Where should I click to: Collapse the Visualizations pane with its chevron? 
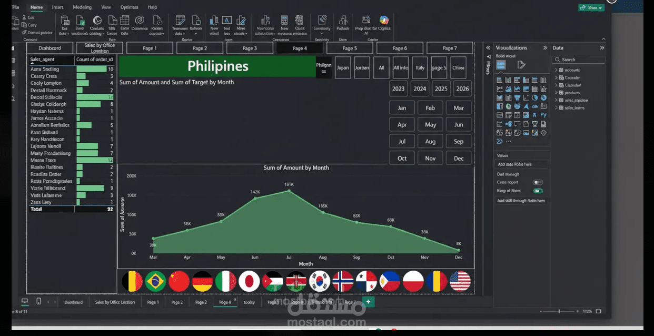tap(545, 48)
